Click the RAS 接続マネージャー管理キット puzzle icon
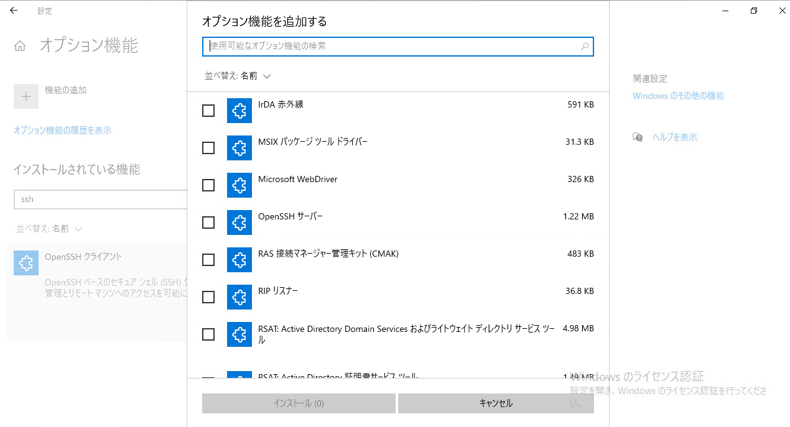Image resolution: width=790 pixels, height=427 pixels. (x=239, y=260)
